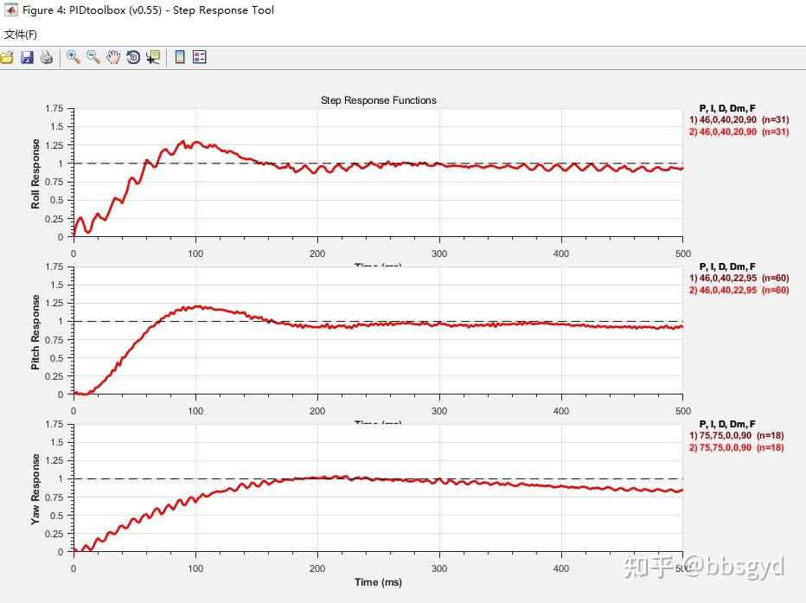The width and height of the screenshot is (806, 603).
Task: Click the window title 'PIDtoolbox (v0.55) - Step Response Tool'
Action: point(172,10)
